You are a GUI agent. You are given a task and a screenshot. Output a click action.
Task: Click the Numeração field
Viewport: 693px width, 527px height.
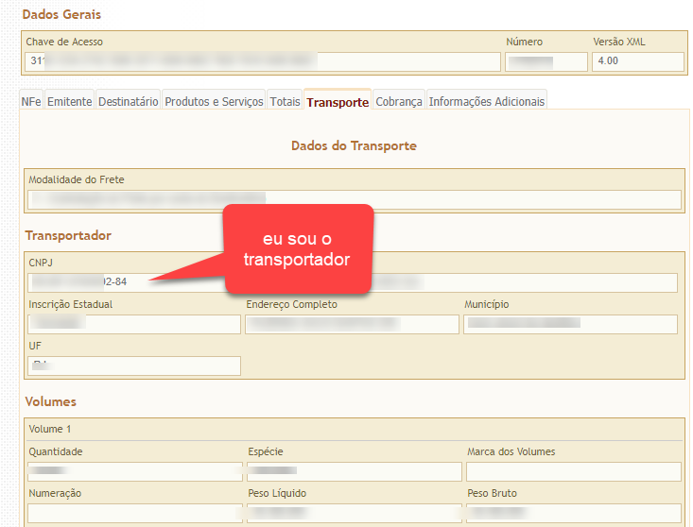[135, 513]
